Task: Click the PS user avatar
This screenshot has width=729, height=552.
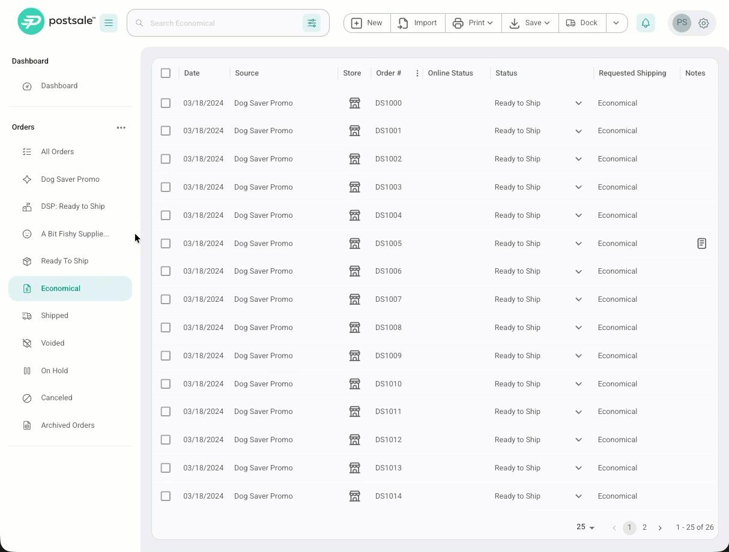Action: pos(682,23)
